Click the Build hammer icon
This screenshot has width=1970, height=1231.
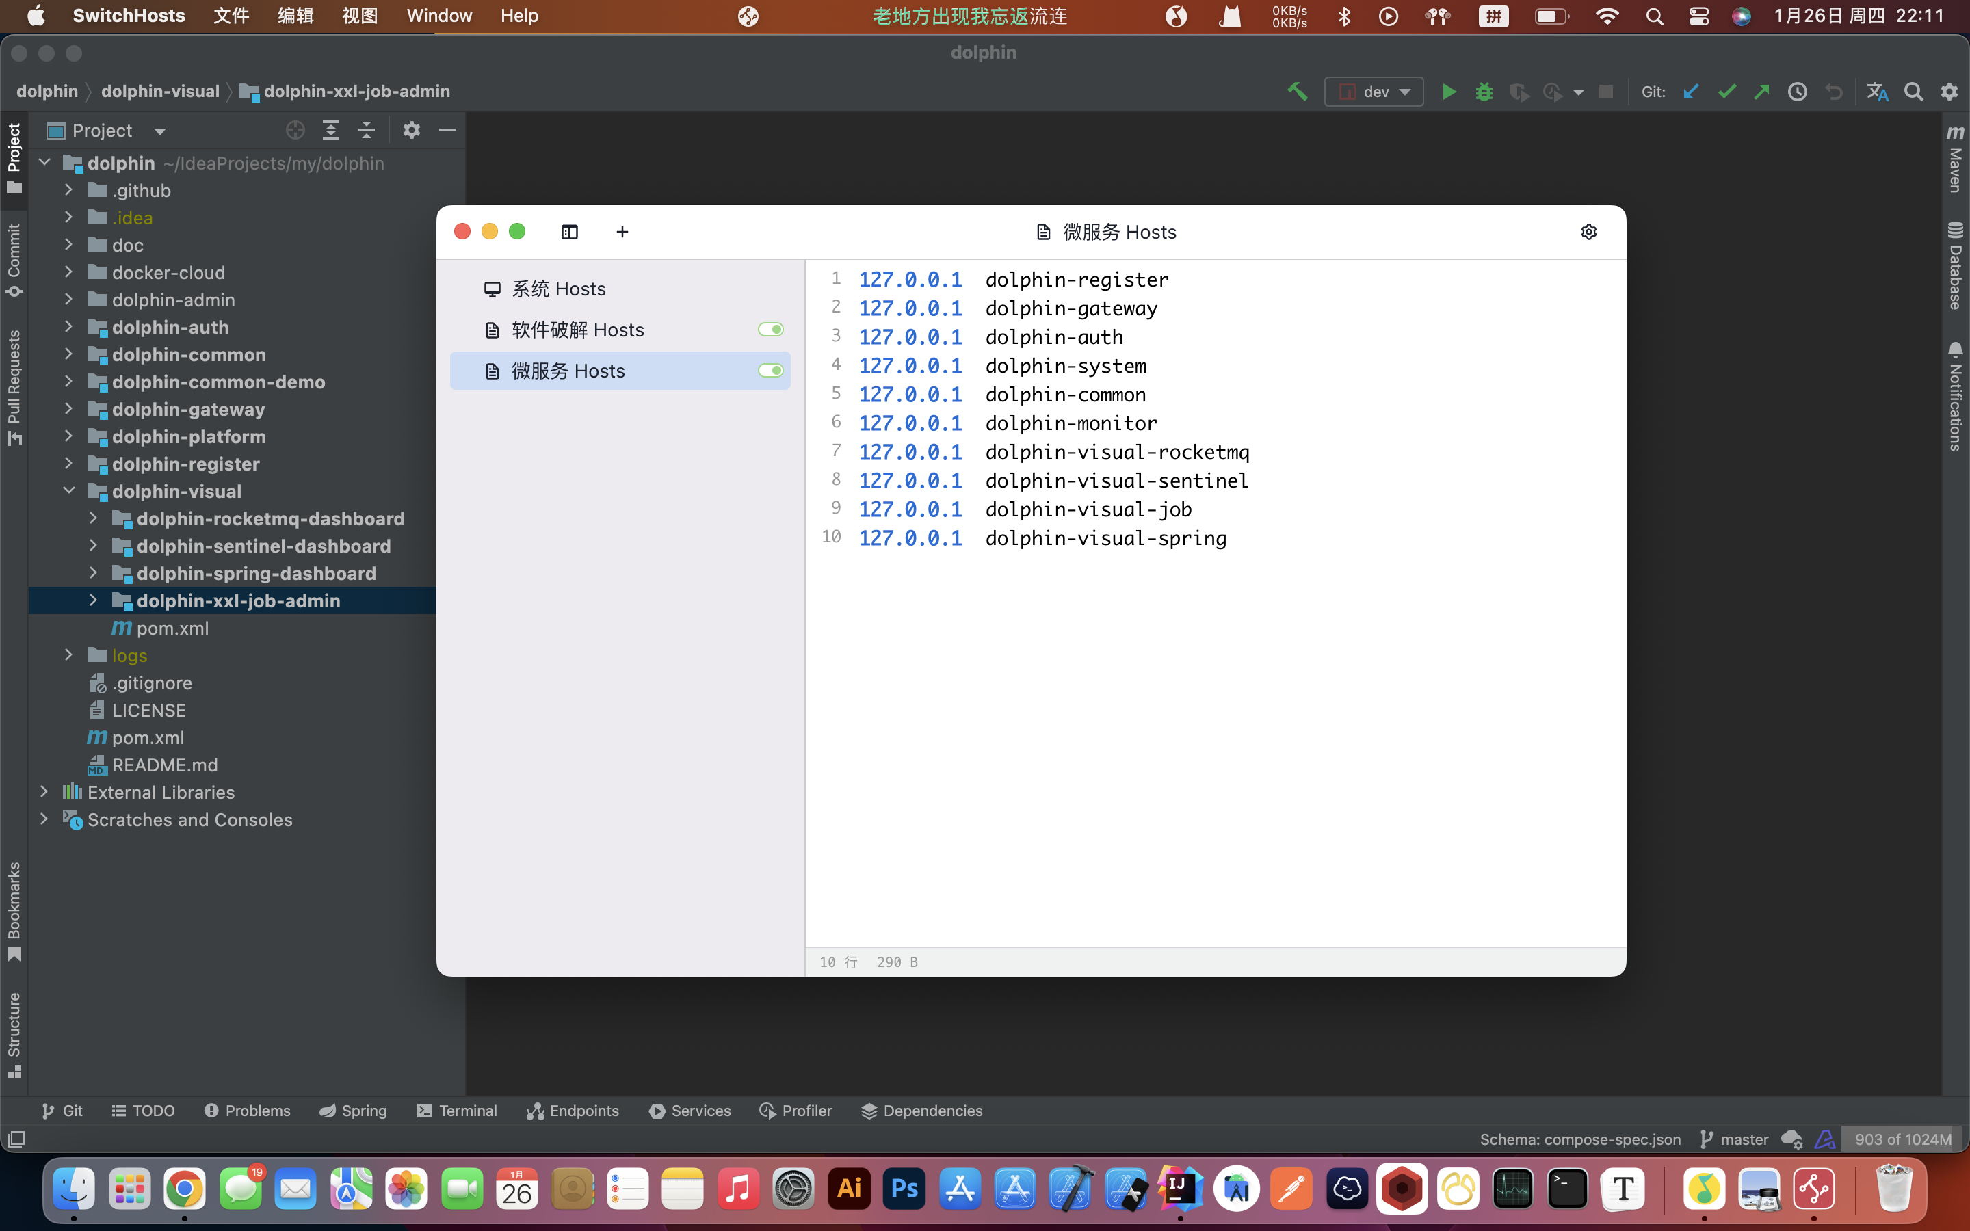1298,92
